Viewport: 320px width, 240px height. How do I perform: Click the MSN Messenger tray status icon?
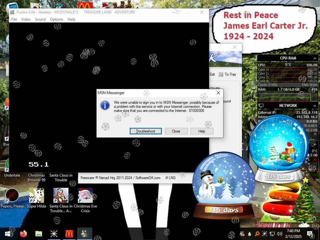click(242, 234)
